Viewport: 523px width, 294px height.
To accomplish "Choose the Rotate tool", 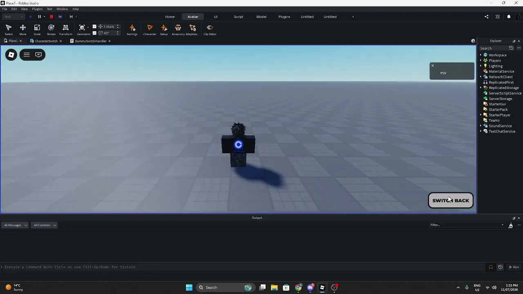I will [x=51, y=29].
